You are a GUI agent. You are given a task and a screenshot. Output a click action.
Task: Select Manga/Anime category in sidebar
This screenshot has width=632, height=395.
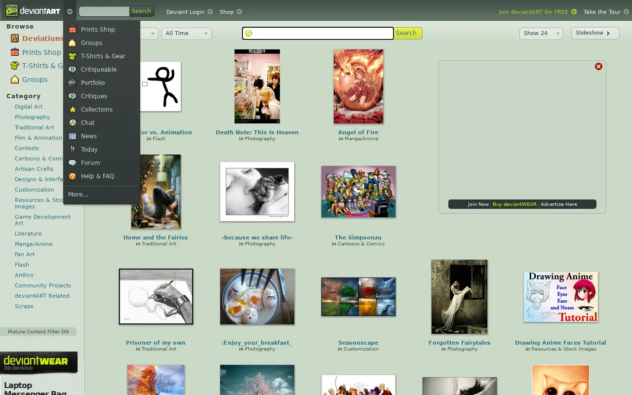click(x=34, y=244)
